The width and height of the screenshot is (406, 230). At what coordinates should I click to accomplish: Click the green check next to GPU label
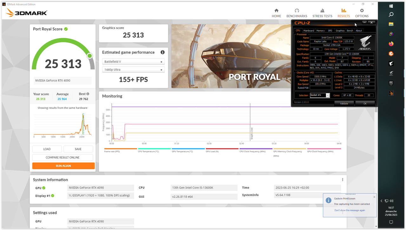click(43, 188)
